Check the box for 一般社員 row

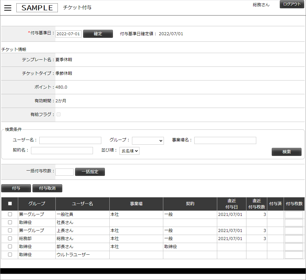point(10,214)
